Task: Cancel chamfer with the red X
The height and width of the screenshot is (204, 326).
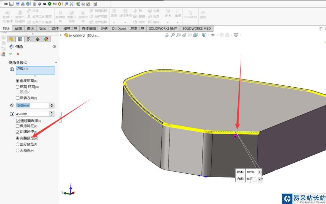Action: coord(18,54)
